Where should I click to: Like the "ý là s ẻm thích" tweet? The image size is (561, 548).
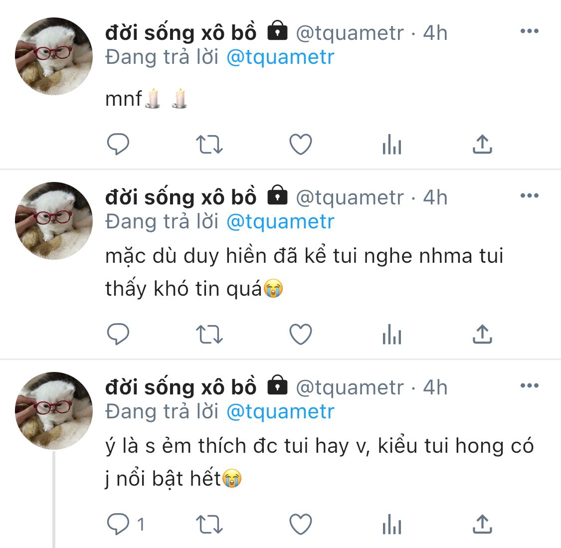[x=301, y=525]
